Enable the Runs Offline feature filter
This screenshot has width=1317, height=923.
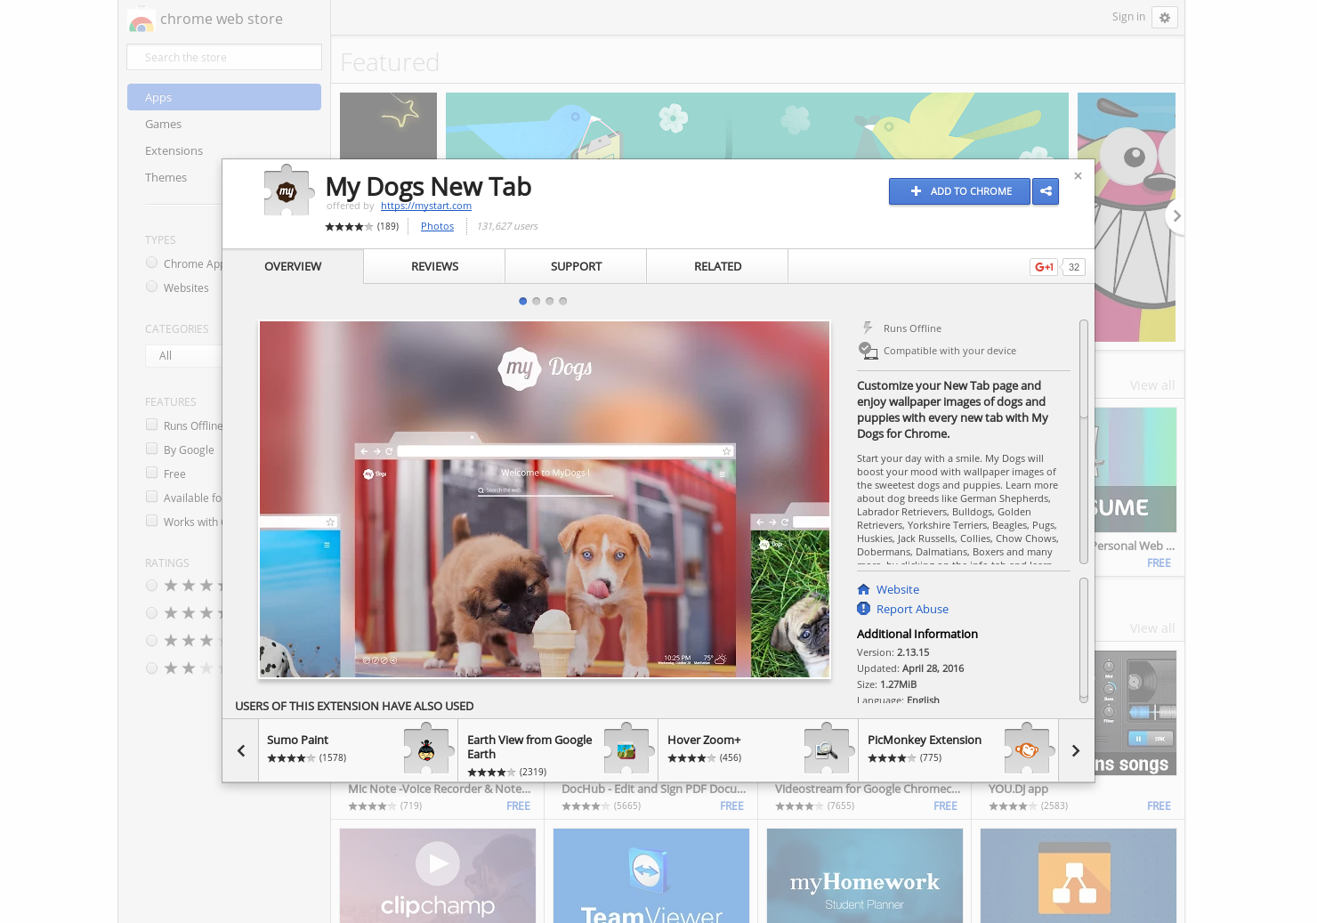(x=151, y=425)
